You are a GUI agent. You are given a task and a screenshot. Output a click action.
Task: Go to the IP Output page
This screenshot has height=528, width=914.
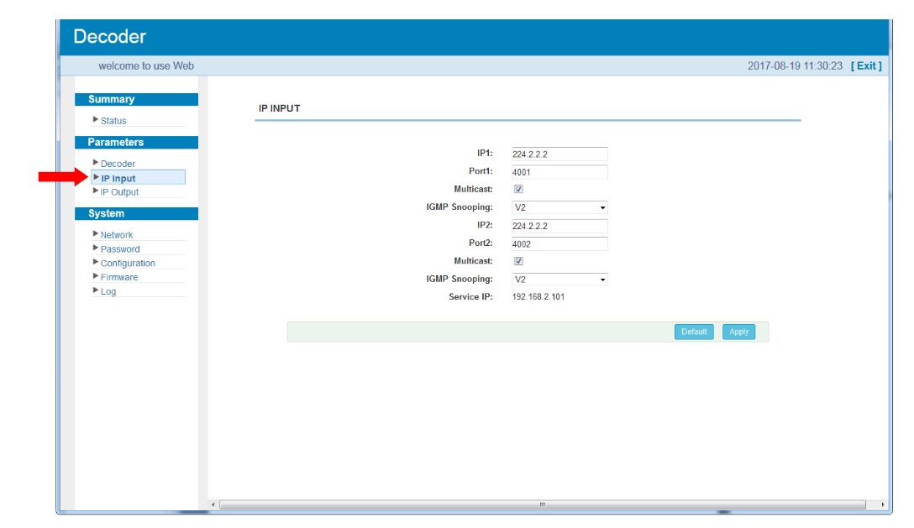tap(119, 192)
